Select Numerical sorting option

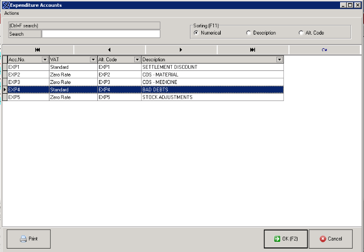197,33
